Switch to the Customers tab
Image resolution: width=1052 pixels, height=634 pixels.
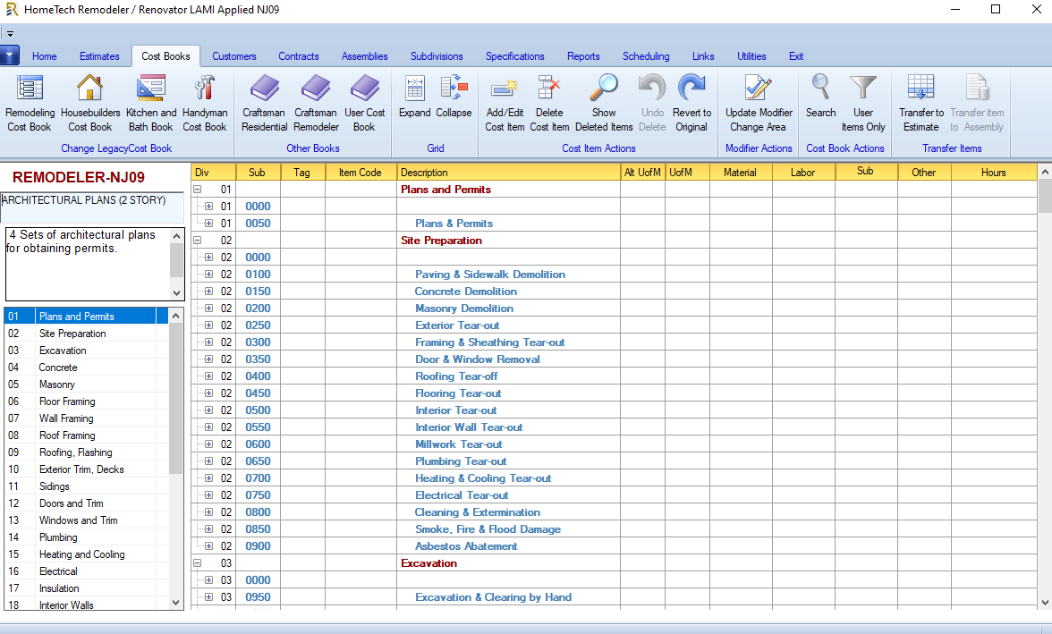coord(234,56)
